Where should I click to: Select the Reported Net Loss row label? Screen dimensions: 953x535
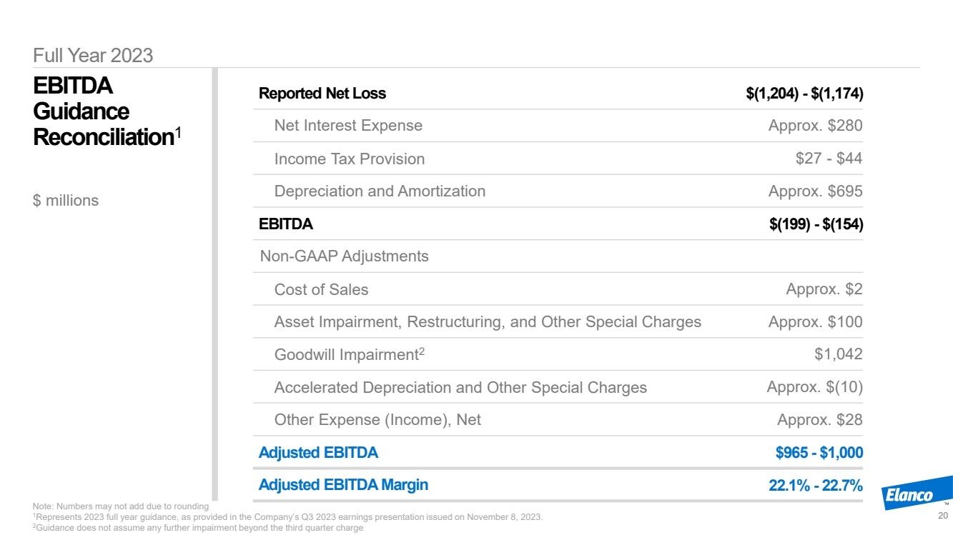(x=322, y=93)
